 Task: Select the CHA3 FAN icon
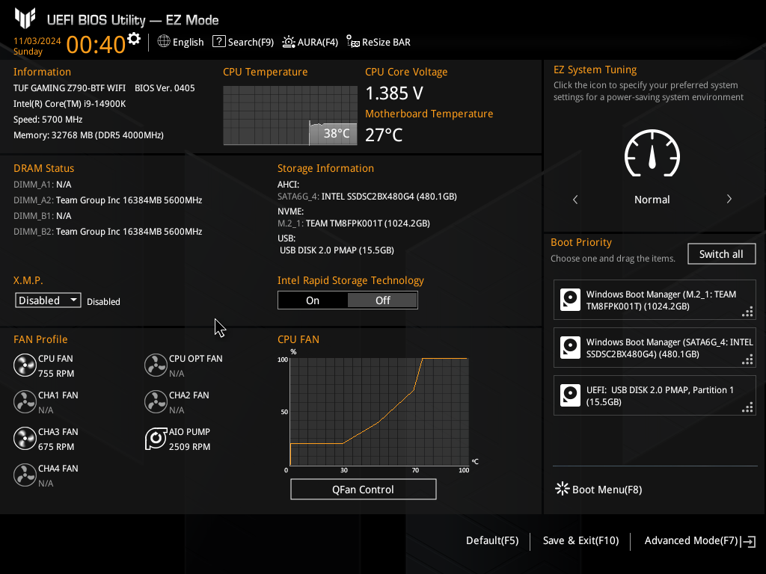click(x=25, y=438)
